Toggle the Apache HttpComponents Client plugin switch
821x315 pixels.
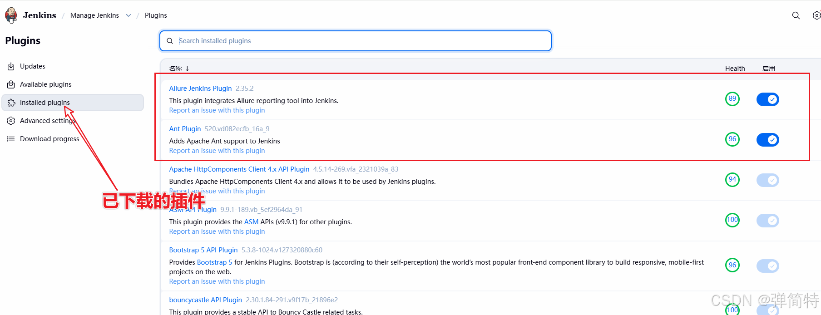click(x=768, y=180)
